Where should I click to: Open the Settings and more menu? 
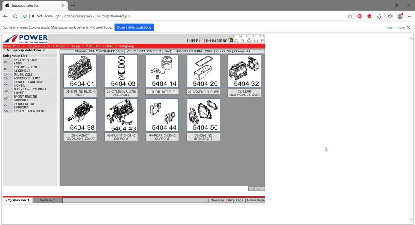pyautogui.click(x=410, y=16)
